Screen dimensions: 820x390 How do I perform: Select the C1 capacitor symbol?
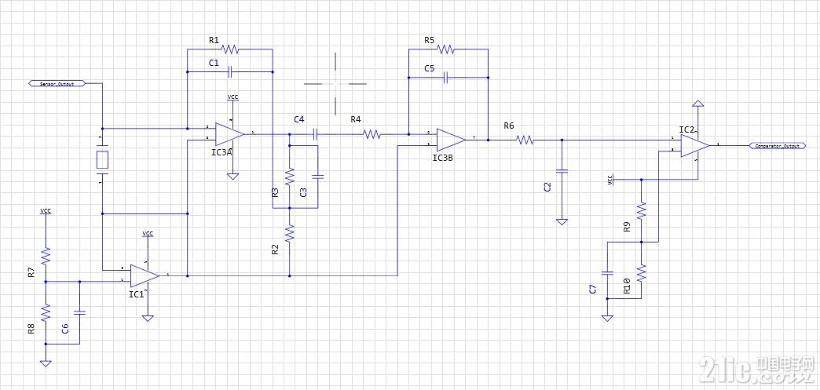(230, 74)
